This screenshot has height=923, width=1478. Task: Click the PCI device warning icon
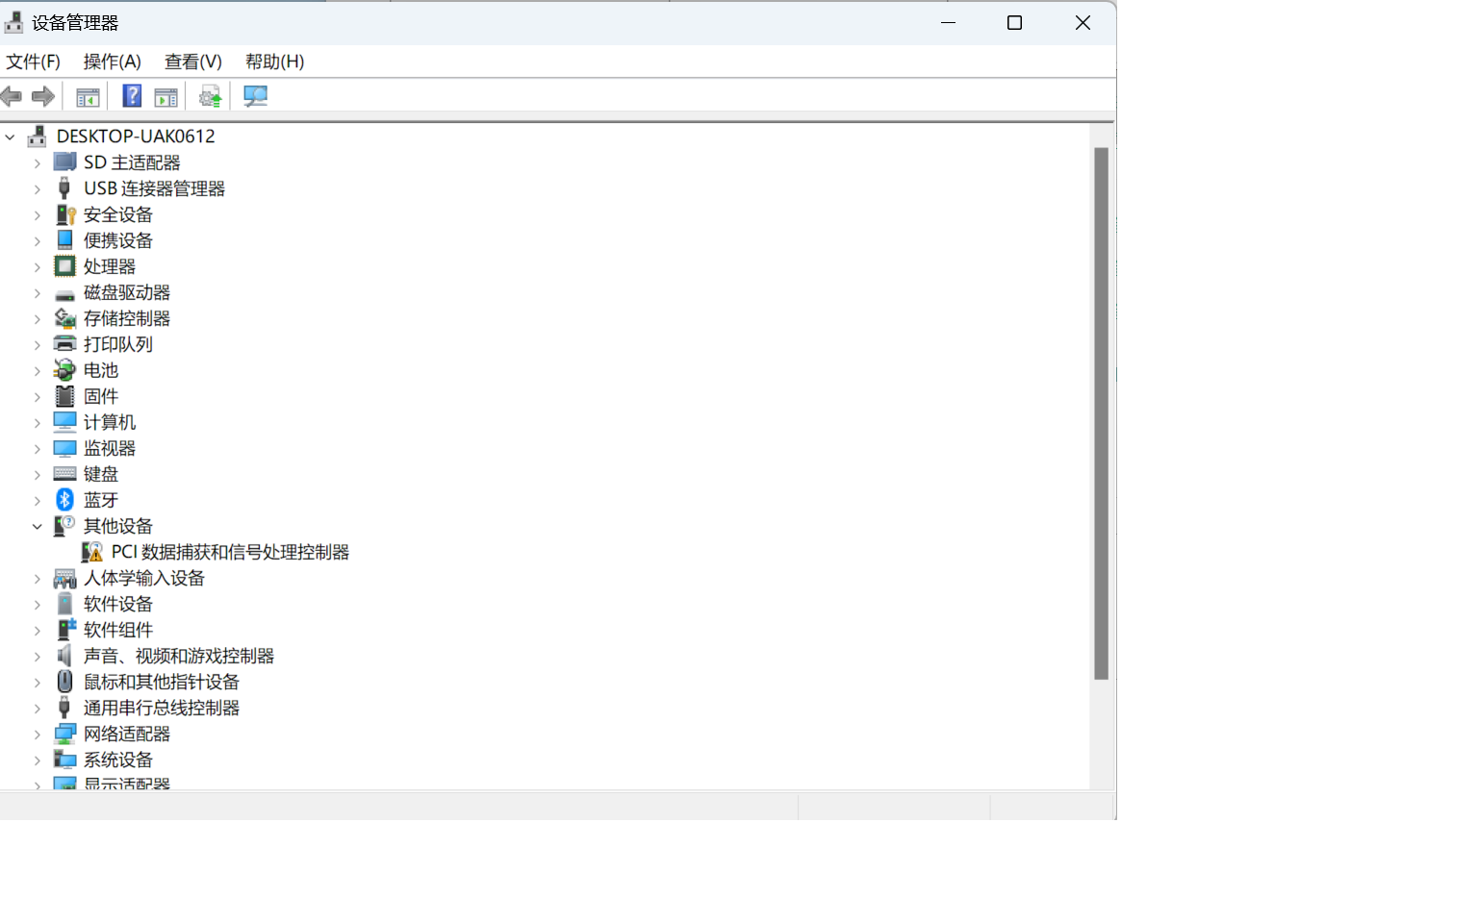[92, 552]
